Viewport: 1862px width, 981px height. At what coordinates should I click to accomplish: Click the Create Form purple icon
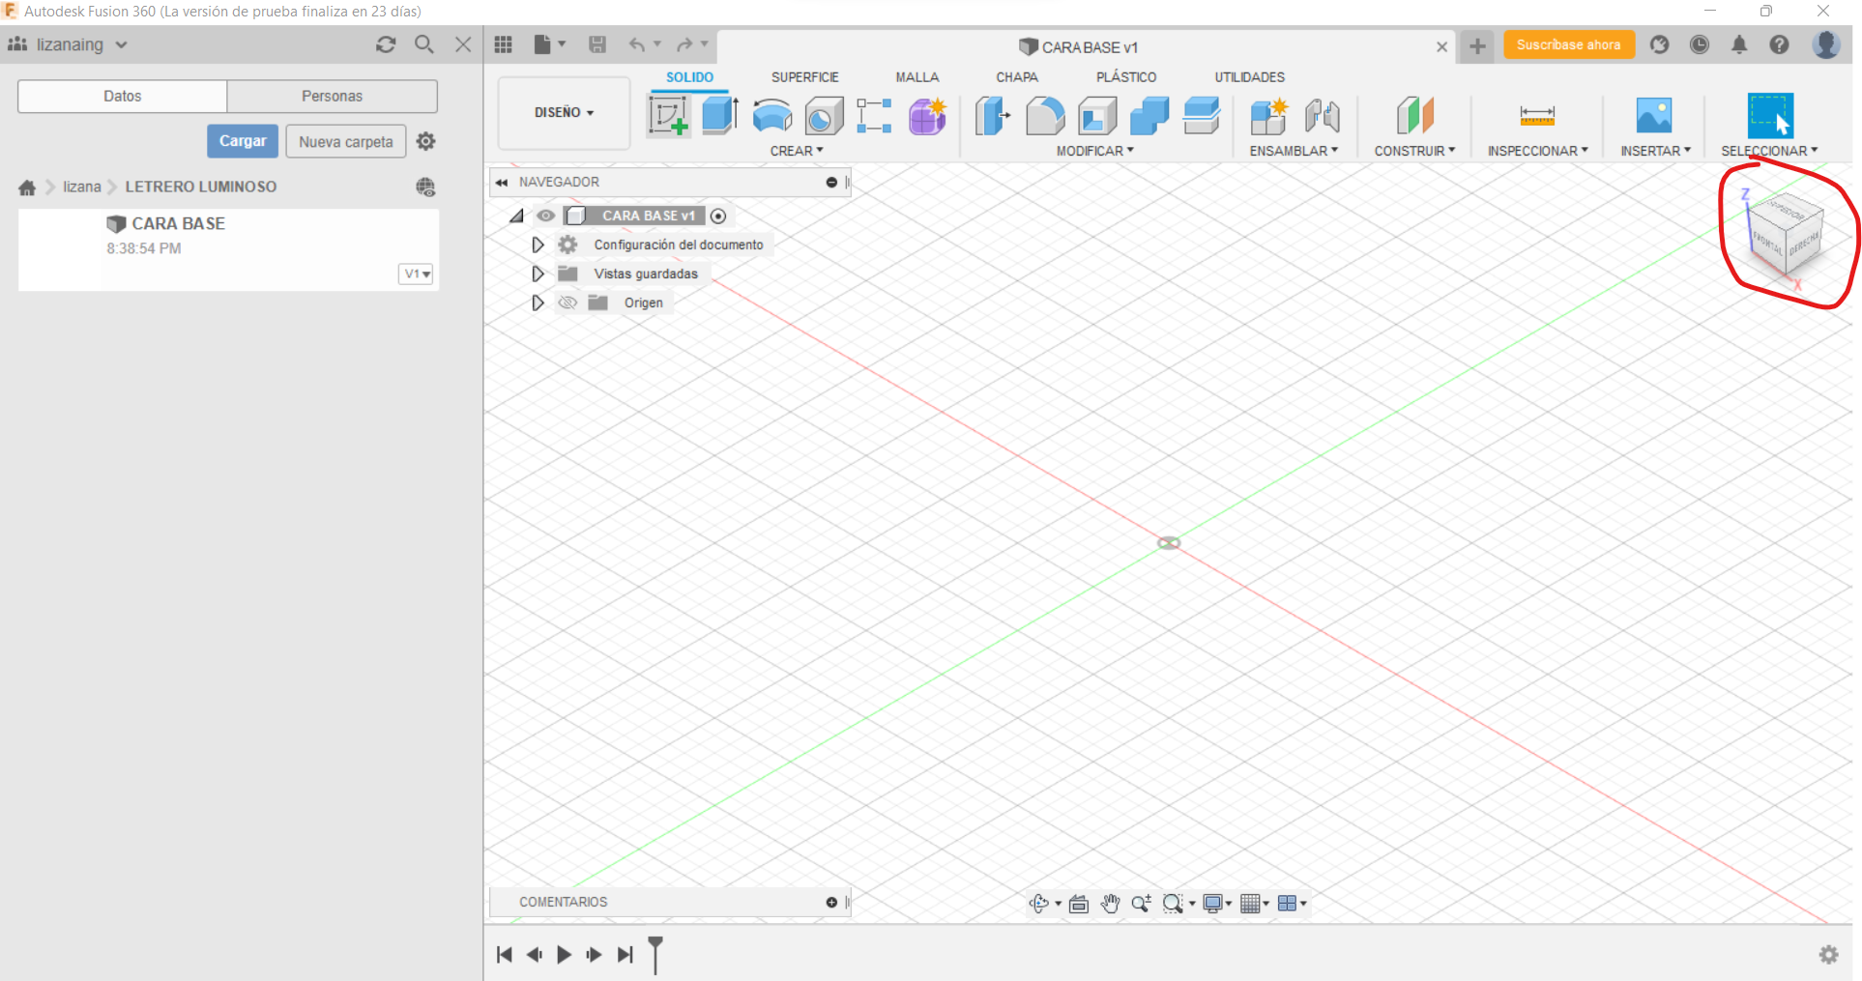(x=927, y=116)
